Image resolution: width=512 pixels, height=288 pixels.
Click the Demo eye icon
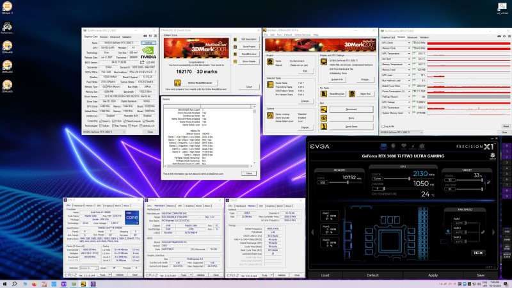tap(324, 118)
